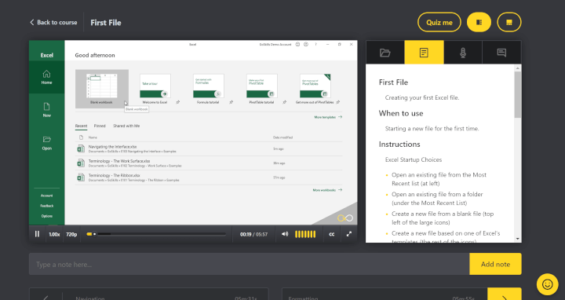Open the comments chat tab
Viewport: 565px width, 300px height.
(x=501, y=53)
